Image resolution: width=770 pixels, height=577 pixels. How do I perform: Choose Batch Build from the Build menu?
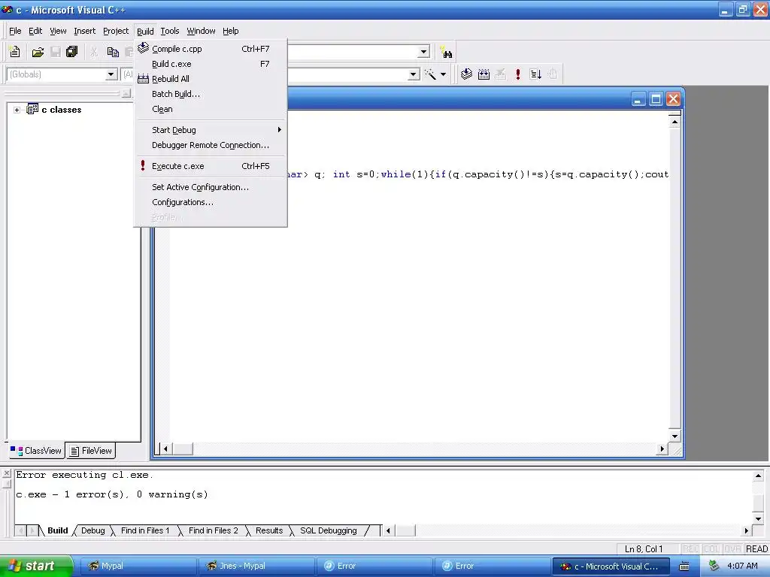pyautogui.click(x=211, y=94)
